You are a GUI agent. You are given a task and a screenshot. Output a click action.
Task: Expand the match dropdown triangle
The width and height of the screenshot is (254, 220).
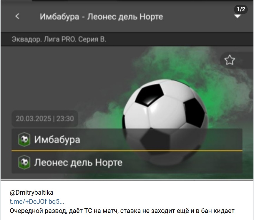point(237,16)
